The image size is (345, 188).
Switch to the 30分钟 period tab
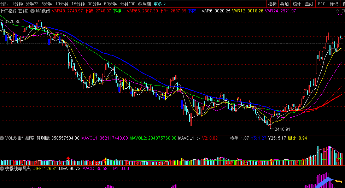tap(94, 4)
